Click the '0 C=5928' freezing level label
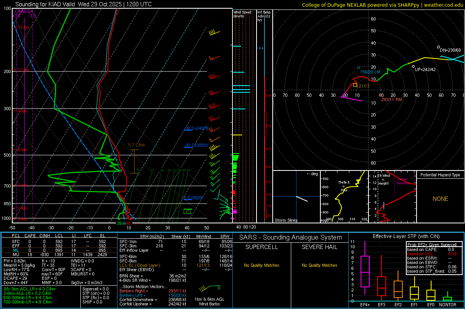465x309 pixels. click(193, 198)
